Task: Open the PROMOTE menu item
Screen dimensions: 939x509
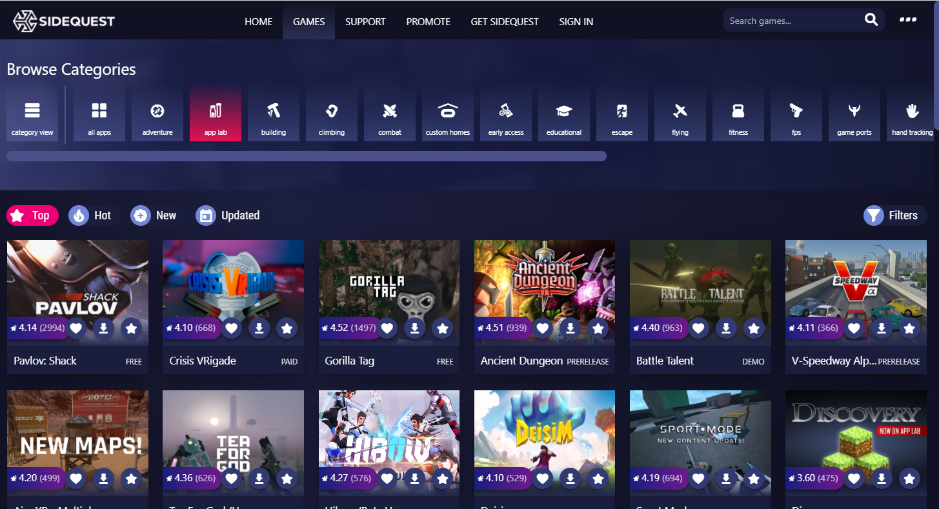Action: [x=429, y=21]
